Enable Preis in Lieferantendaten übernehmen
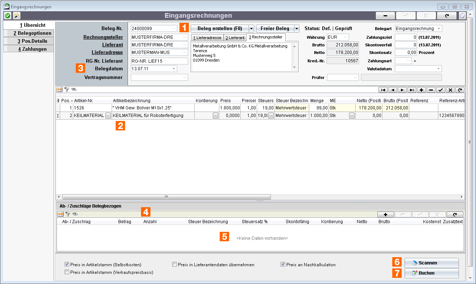 174,264
